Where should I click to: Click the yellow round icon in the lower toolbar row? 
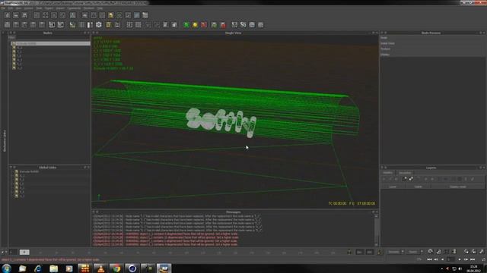tap(195, 25)
